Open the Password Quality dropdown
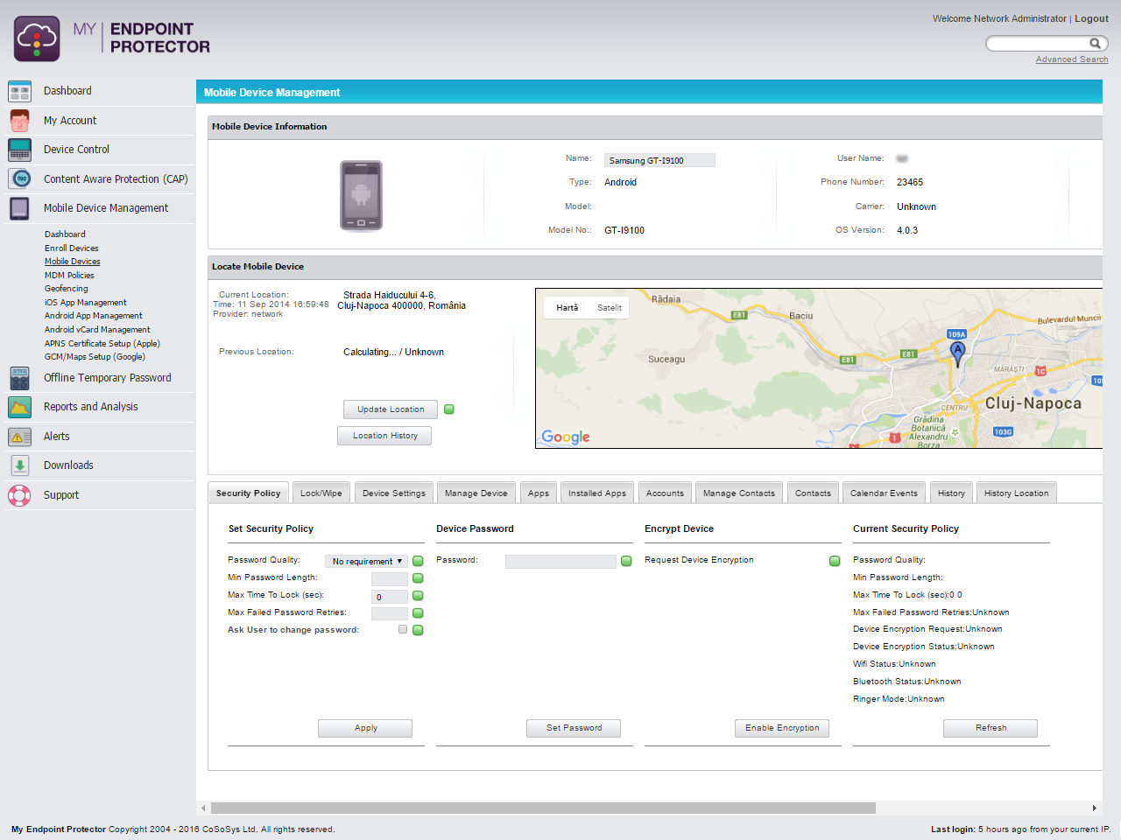The width and height of the screenshot is (1121, 840). pyautogui.click(x=366, y=562)
